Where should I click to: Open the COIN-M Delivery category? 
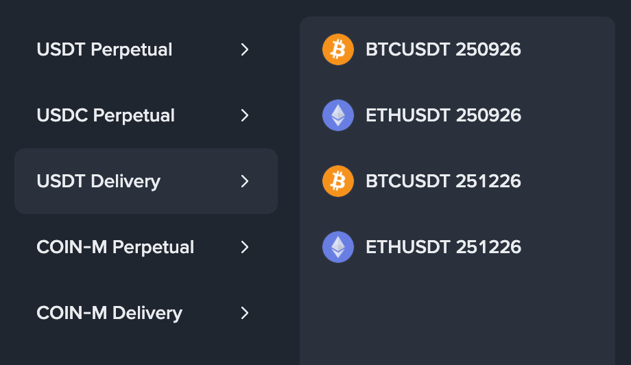tap(109, 313)
